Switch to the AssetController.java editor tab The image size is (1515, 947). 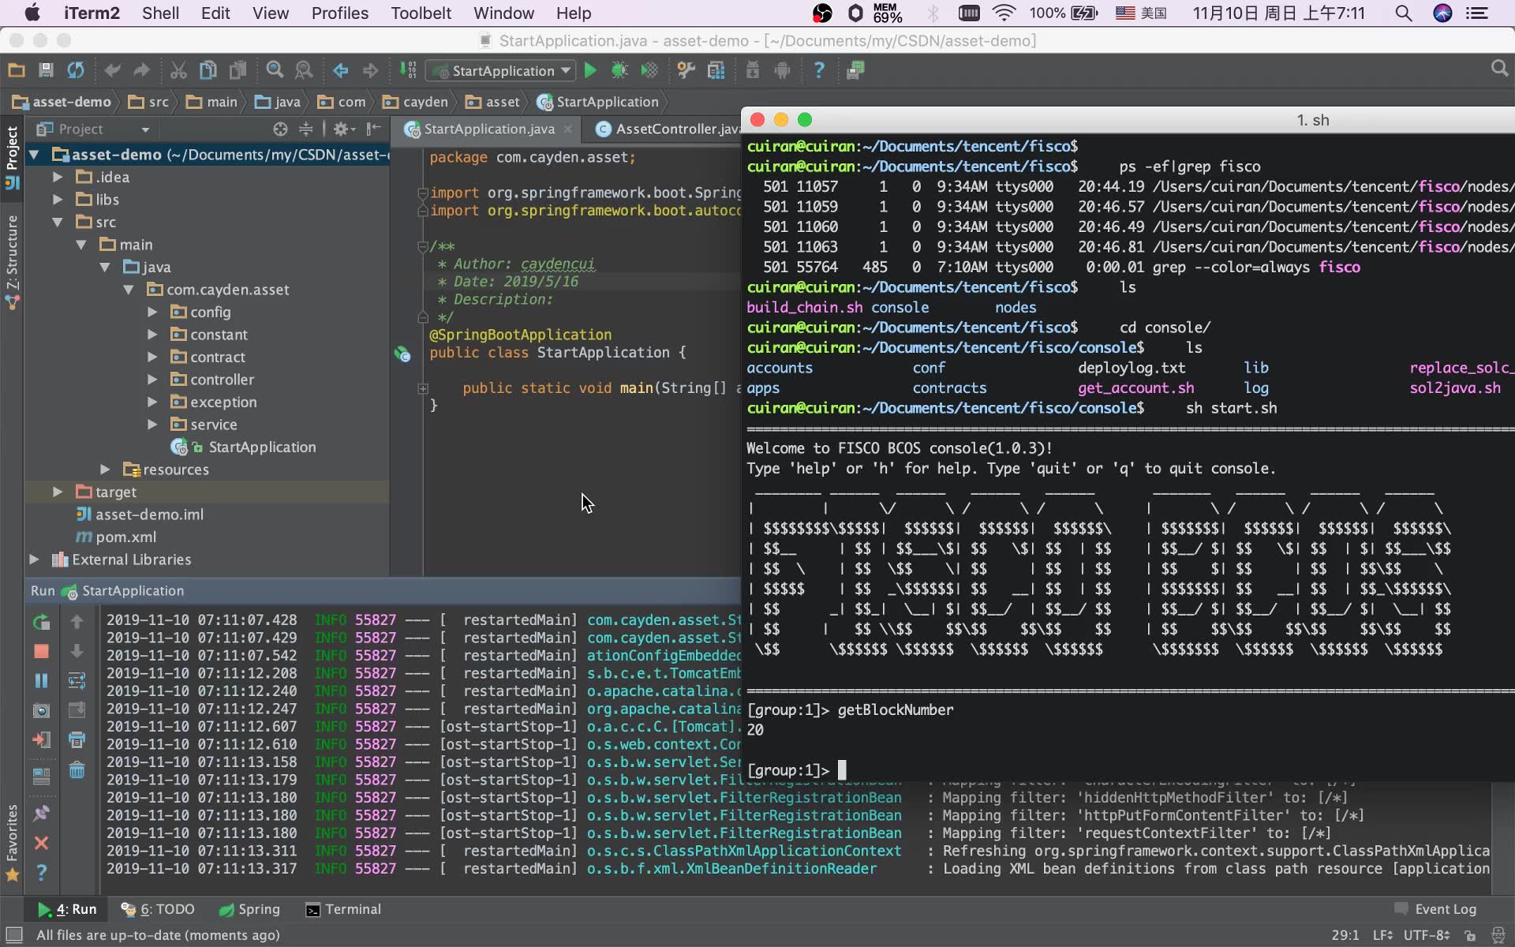point(668,129)
